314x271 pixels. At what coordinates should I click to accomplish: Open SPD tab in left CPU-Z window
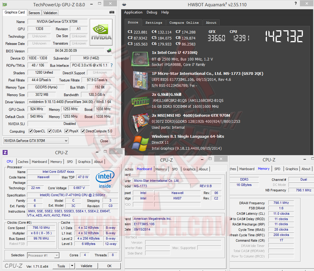[x=70, y=162]
